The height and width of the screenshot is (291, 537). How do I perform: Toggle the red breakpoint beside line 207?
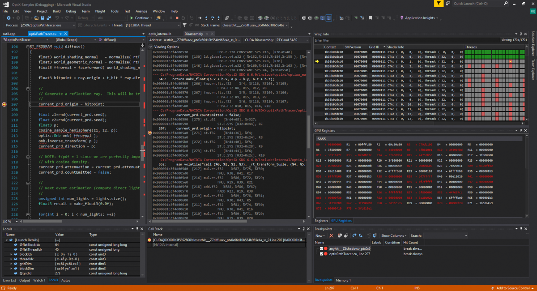4,104
